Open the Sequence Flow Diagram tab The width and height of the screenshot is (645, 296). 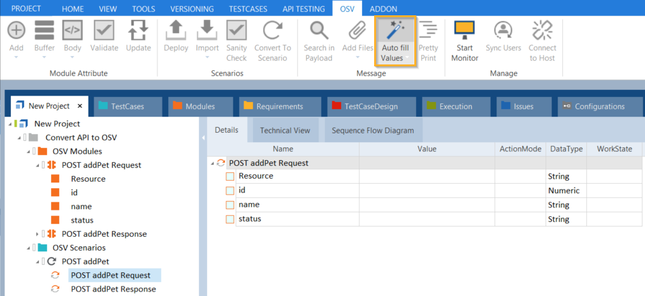tap(373, 131)
